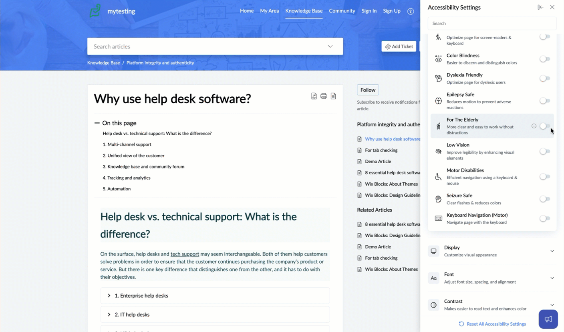Open the Community nav item
The height and width of the screenshot is (332, 564).
tap(342, 11)
